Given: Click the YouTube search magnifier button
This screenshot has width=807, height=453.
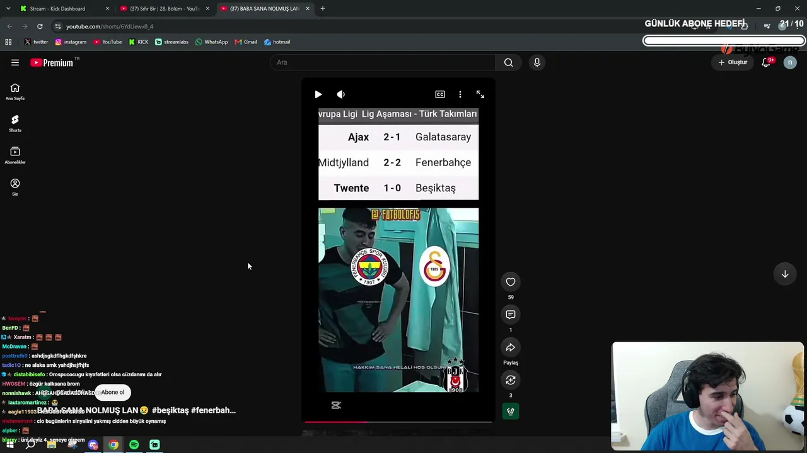Looking at the screenshot, I should click(508, 62).
